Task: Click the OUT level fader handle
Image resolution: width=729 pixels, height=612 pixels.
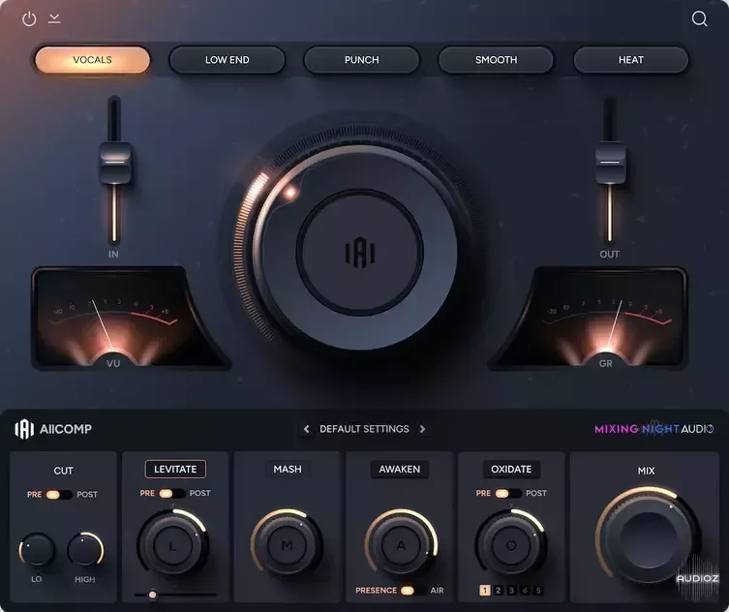Action: tap(610, 164)
